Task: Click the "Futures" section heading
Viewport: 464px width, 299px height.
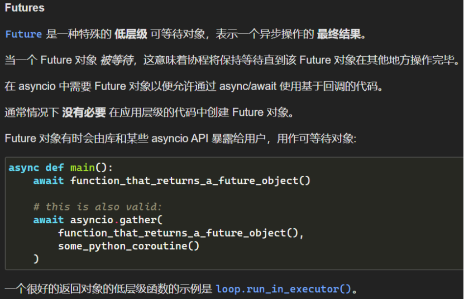Action: (x=25, y=8)
